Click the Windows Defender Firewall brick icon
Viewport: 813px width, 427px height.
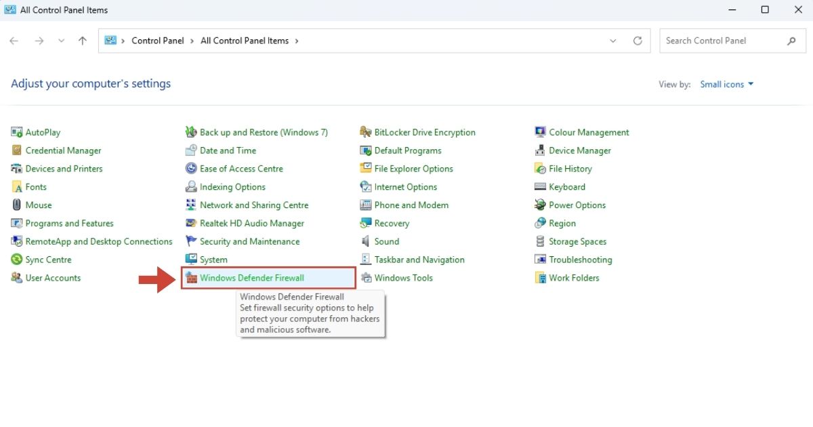point(191,278)
